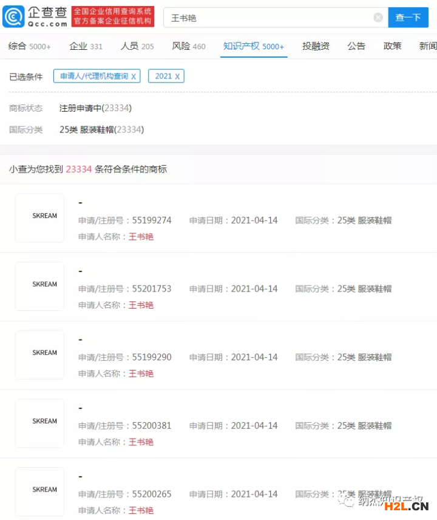Image resolution: width=437 pixels, height=520 pixels.
Task: Go to the 风险 tab
Action: tap(188, 46)
